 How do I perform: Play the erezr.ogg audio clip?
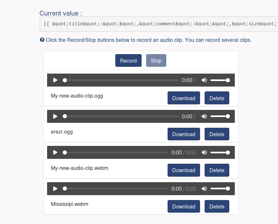click(x=55, y=116)
